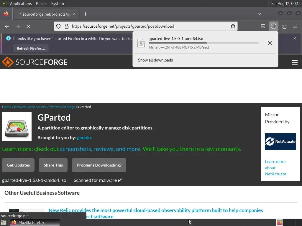Open the Places menu
Screen dimensions: 302x226
click(42, 4)
